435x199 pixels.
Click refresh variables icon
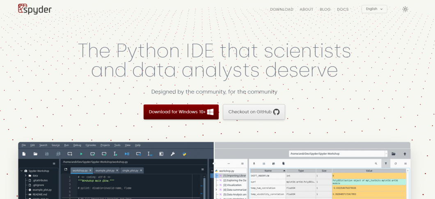pos(396,164)
